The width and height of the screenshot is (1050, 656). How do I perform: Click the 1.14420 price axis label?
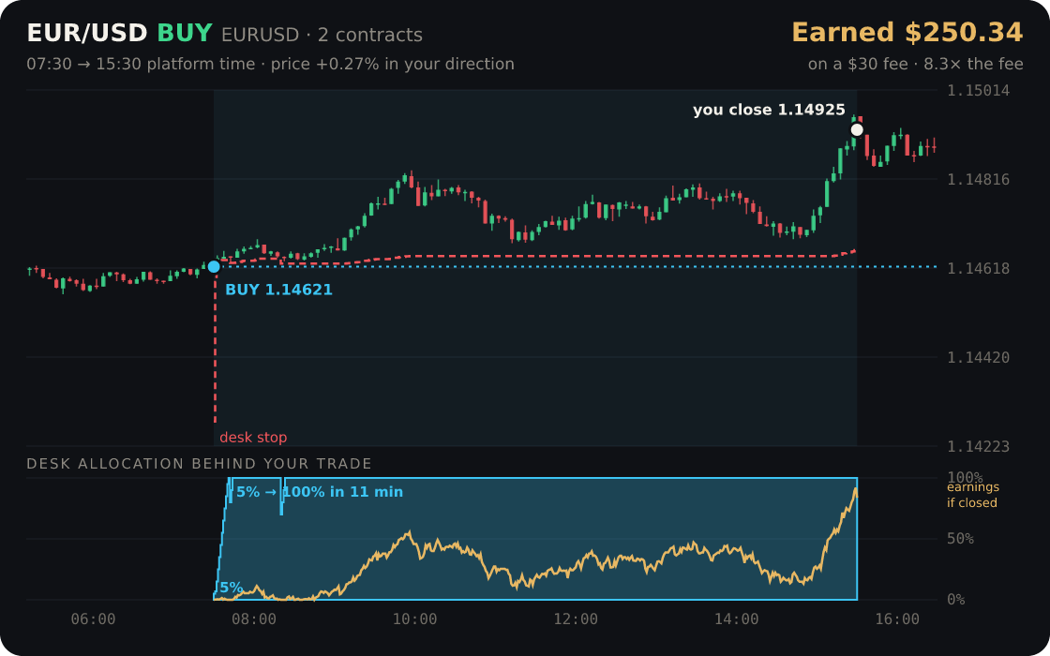(x=978, y=357)
